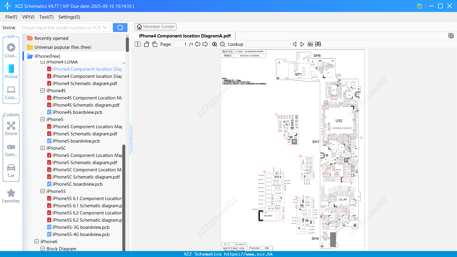Click the restore panel icon at top right
Image resolution: width=457 pixels, height=257 pixels.
point(451,36)
